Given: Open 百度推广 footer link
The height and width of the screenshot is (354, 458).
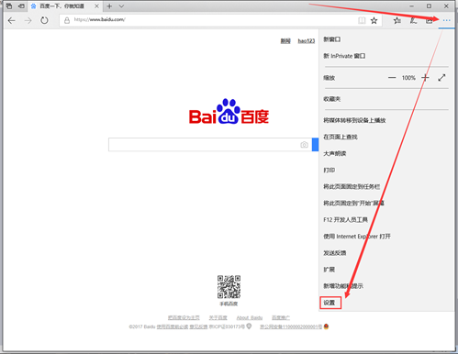Looking at the screenshot, I should (281, 317).
